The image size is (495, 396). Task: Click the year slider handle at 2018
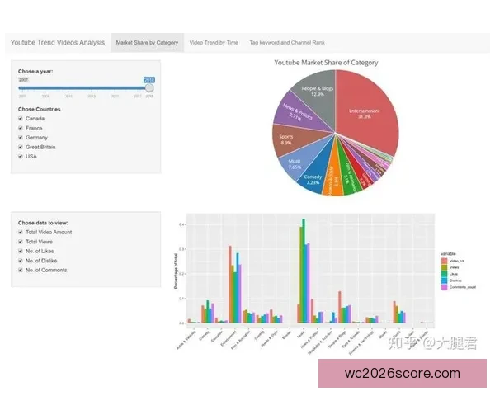coord(149,86)
